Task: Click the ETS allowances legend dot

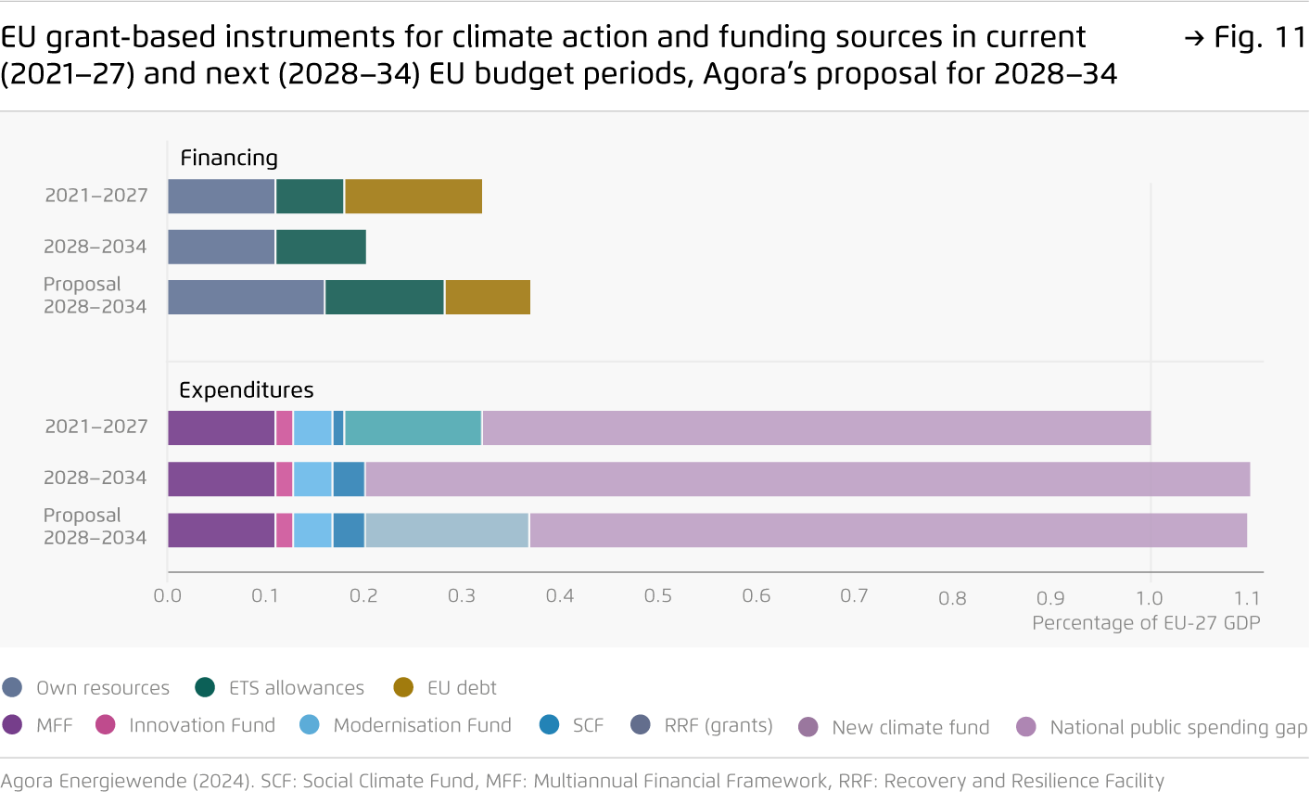Action: [x=205, y=687]
